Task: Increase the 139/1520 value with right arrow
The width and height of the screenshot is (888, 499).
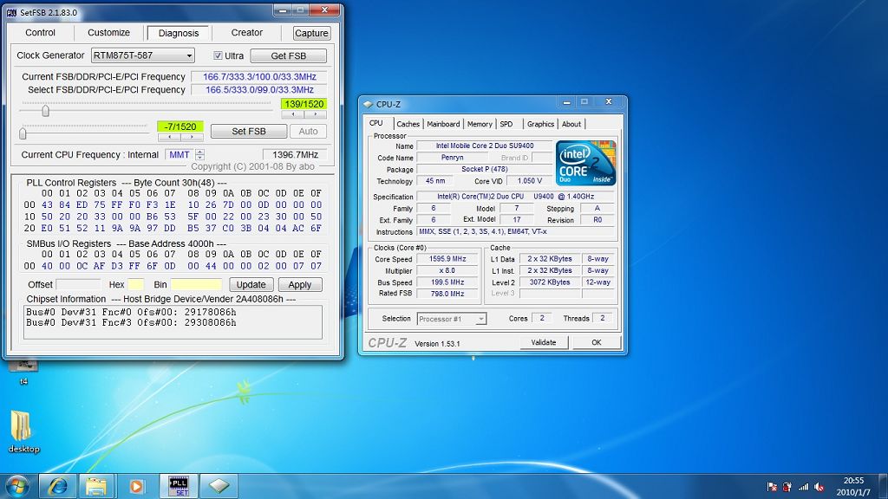Action: click(x=316, y=114)
